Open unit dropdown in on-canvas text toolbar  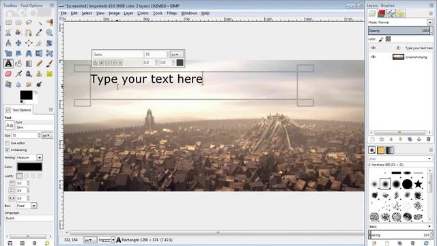point(176,55)
